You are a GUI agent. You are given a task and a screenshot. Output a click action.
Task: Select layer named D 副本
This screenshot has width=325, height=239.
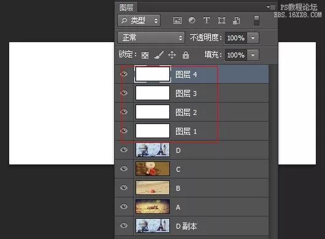(186, 226)
